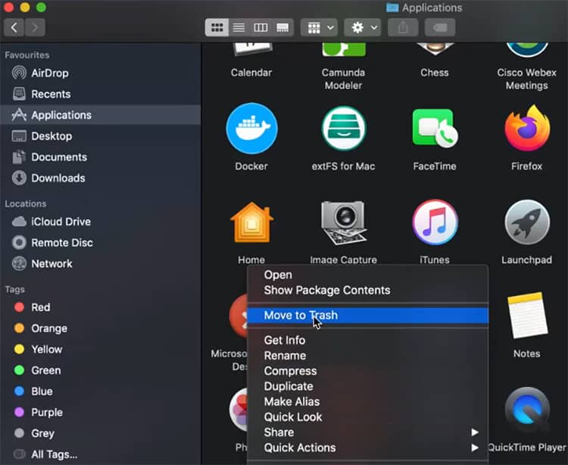Select the extFS for Mac icon
568x465 pixels.
(343, 129)
